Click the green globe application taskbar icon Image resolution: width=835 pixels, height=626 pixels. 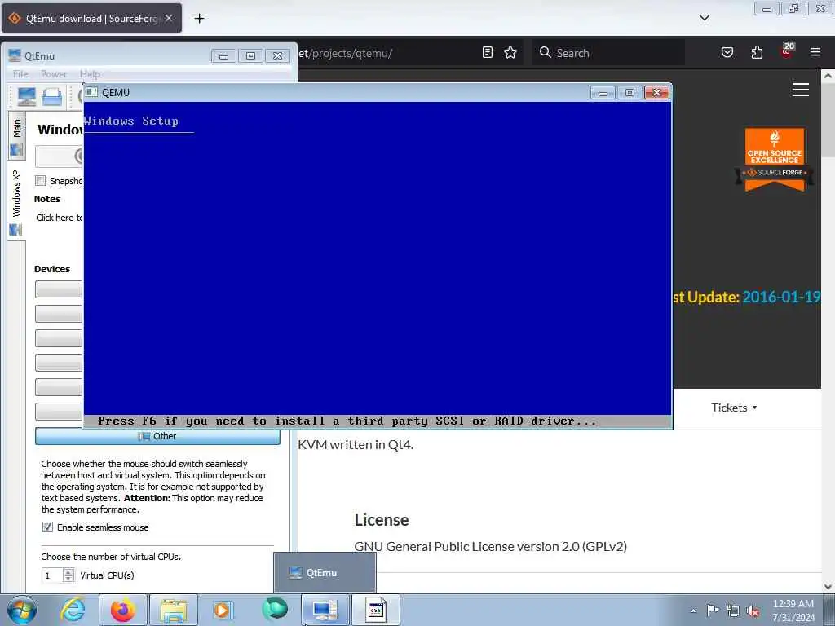[x=275, y=609]
